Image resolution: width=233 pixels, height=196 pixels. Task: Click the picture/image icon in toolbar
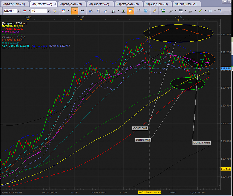[163, 11]
